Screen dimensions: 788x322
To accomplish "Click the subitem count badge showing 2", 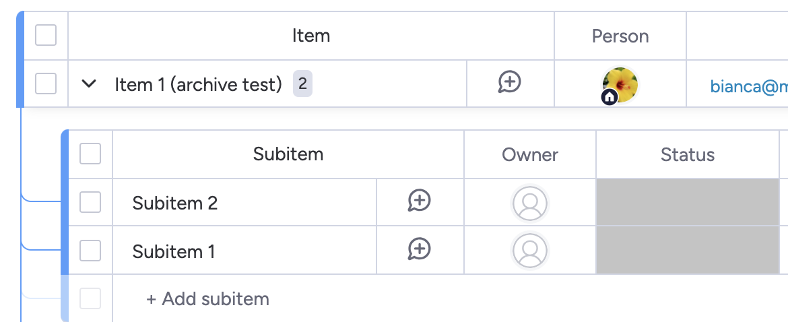I will pos(302,84).
